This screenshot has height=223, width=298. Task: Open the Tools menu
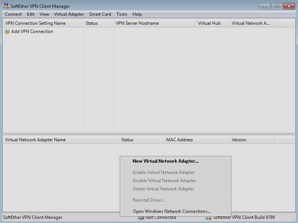[x=122, y=14]
